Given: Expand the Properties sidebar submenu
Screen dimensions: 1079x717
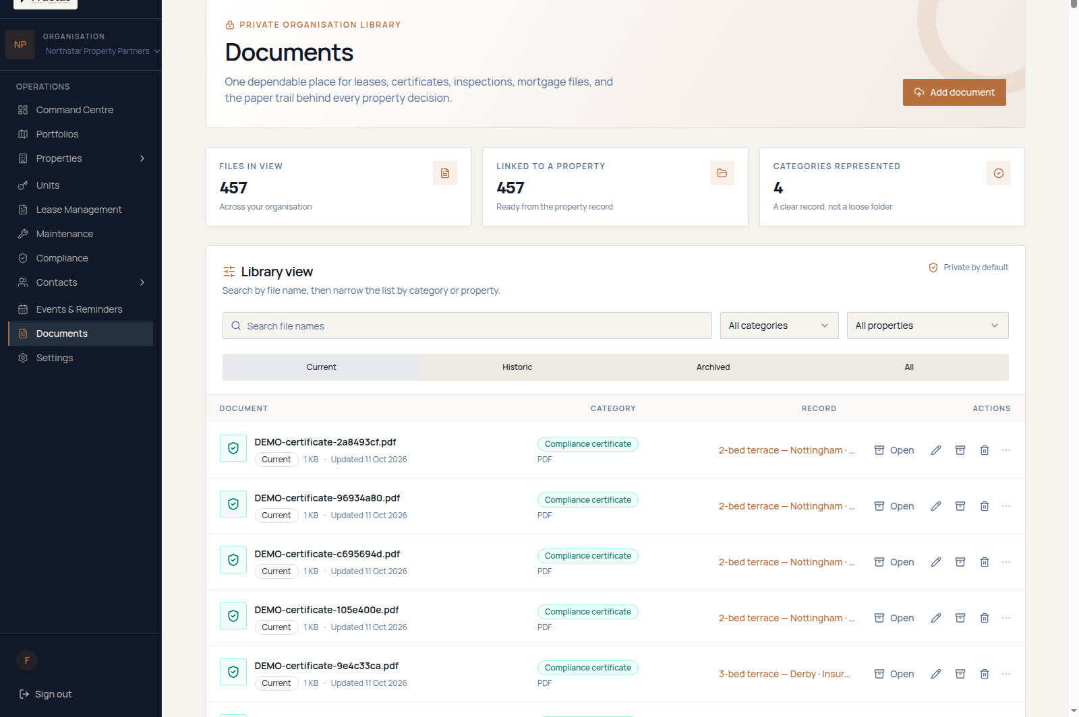Looking at the screenshot, I should tap(142, 158).
